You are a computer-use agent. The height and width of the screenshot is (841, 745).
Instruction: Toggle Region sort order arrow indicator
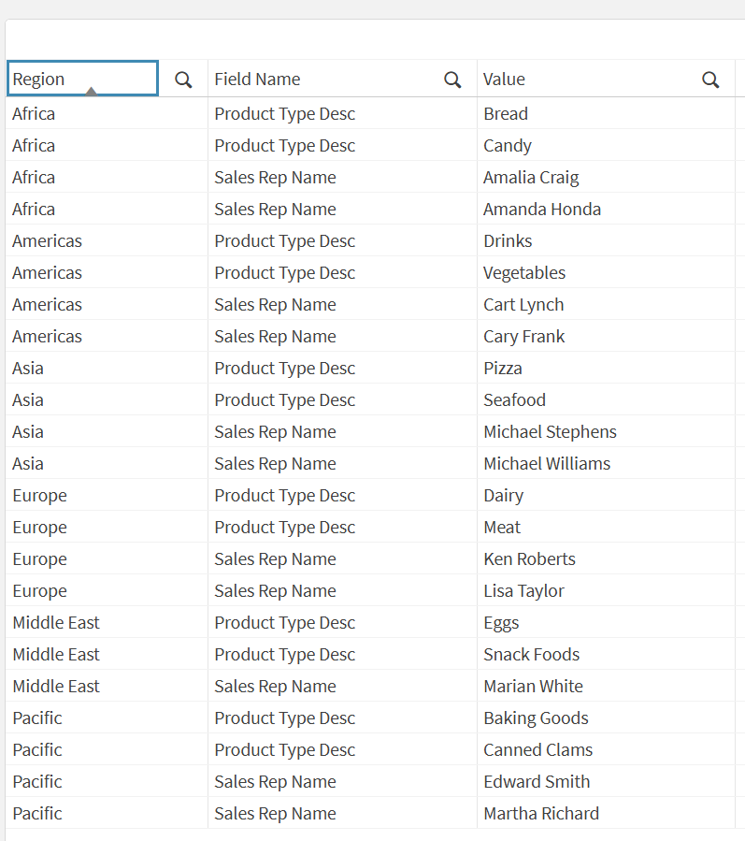coord(91,92)
